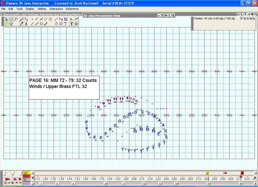Click the magnifier in perspective view bar
The height and width of the screenshot is (187, 258).
tap(173, 15)
